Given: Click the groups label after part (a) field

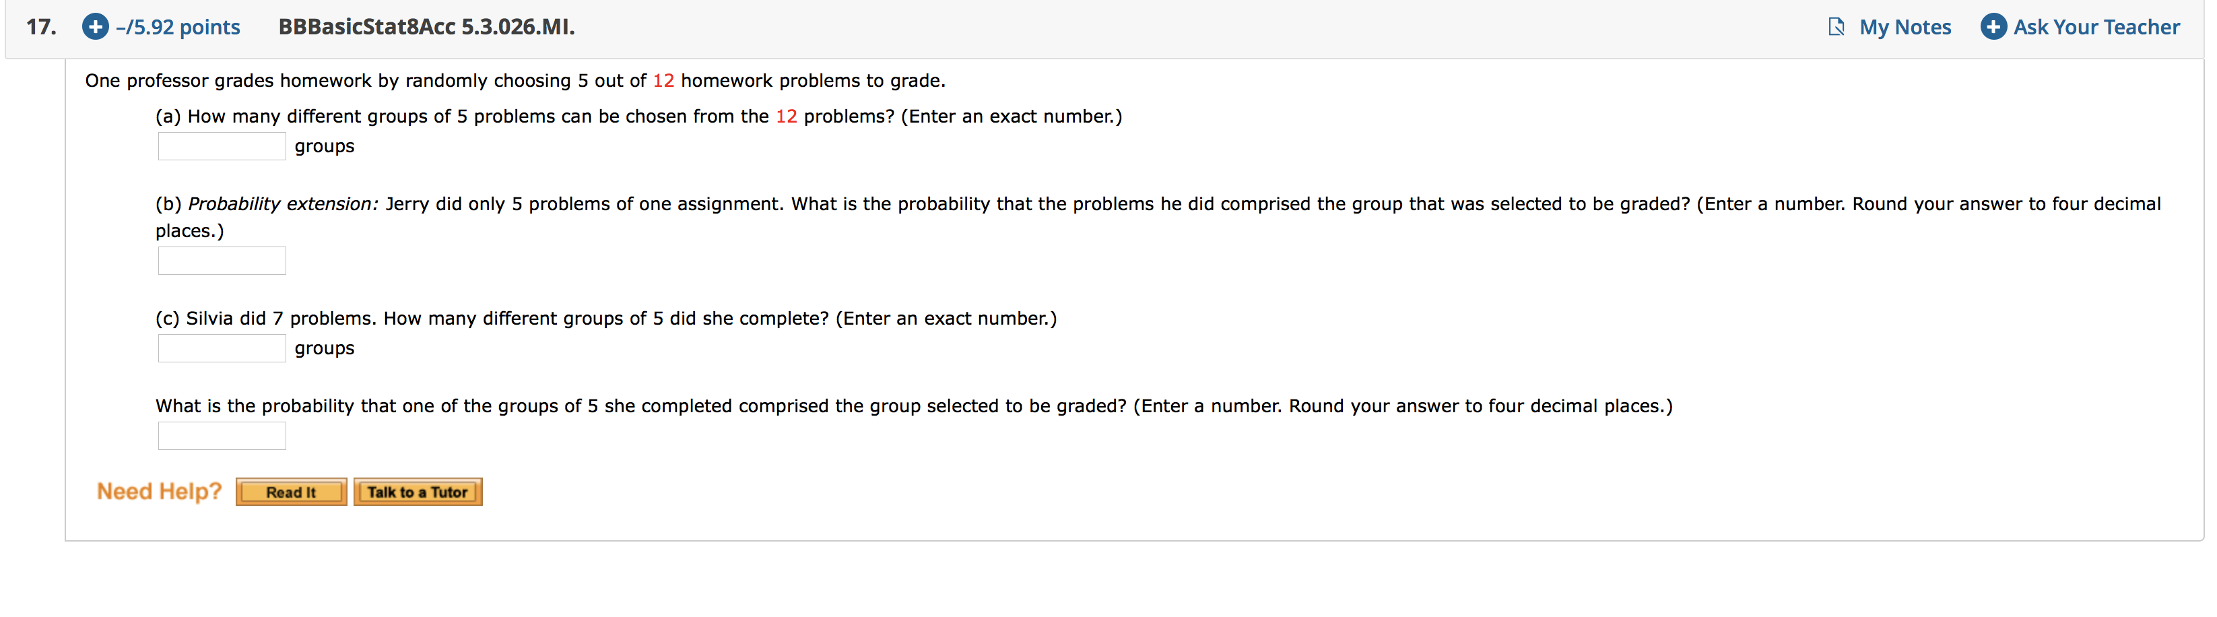Looking at the screenshot, I should click(x=324, y=146).
